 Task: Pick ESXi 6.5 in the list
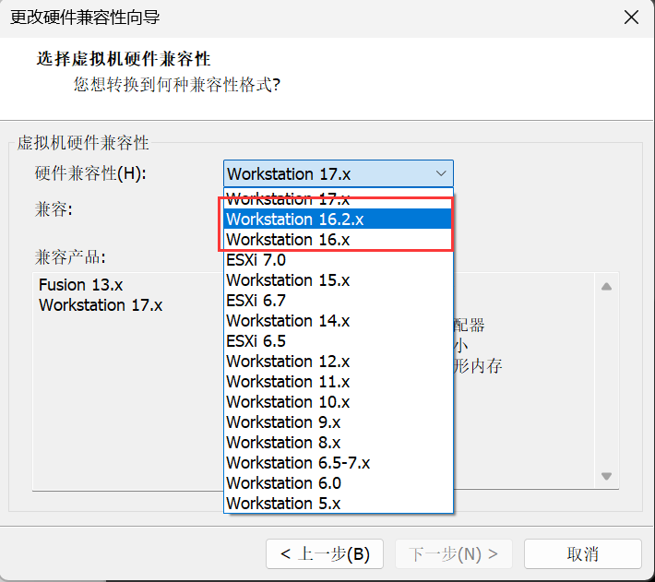coord(339,341)
